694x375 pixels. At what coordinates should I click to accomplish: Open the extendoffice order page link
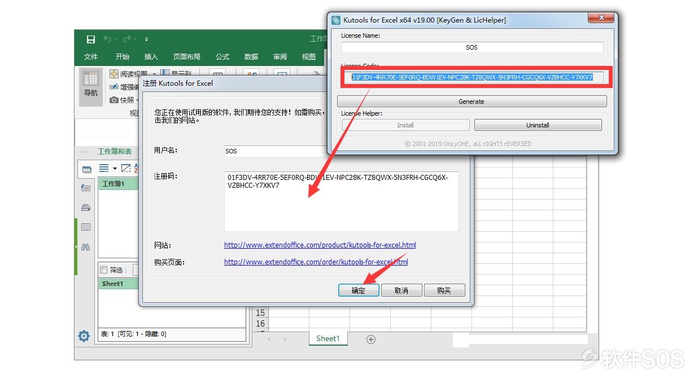pos(316,262)
